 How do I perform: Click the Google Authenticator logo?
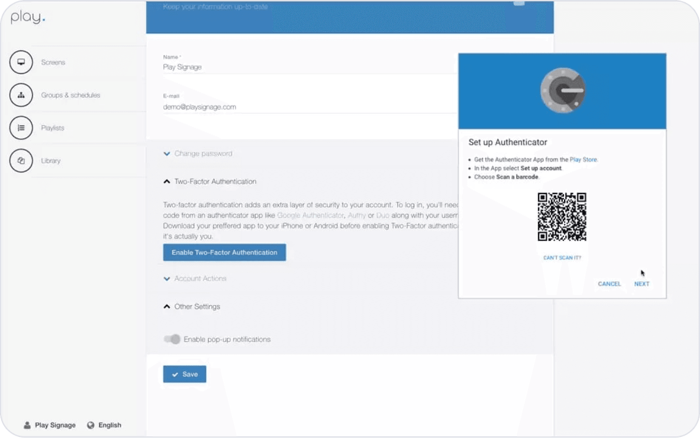pyautogui.click(x=562, y=91)
